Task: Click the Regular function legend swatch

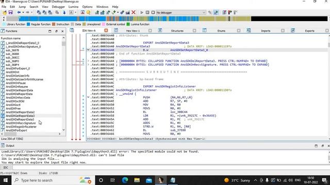Action: click(28, 24)
